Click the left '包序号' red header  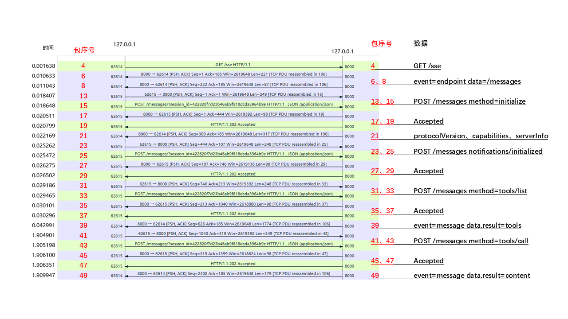pyautogui.click(x=84, y=50)
